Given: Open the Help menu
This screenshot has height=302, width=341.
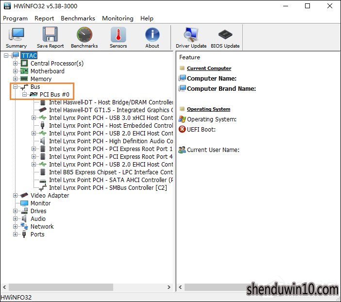Looking at the screenshot, I should pyautogui.click(x=147, y=18).
